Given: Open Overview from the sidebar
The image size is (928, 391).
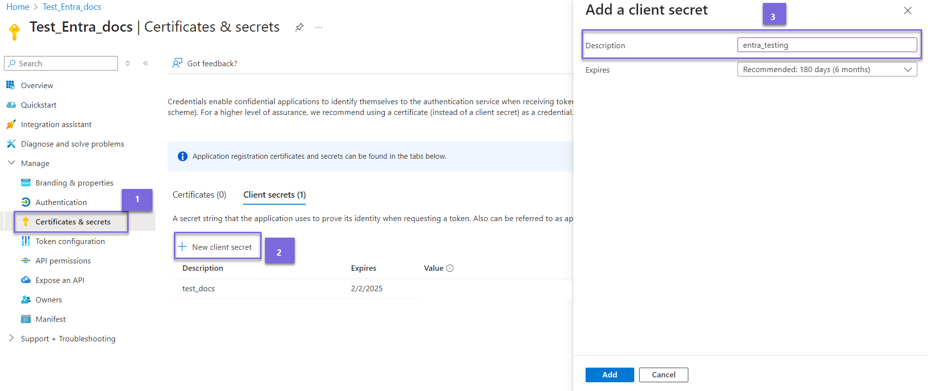Looking at the screenshot, I should click(x=37, y=85).
